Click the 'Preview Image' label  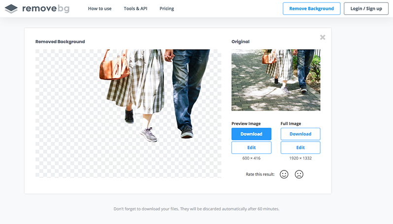click(246, 123)
